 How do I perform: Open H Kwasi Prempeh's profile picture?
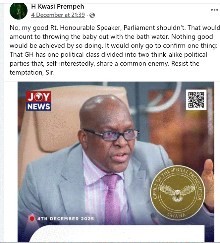click(19, 11)
